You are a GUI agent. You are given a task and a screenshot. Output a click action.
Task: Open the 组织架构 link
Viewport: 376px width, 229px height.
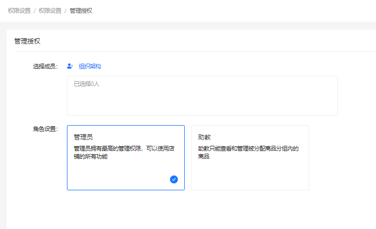click(x=90, y=66)
